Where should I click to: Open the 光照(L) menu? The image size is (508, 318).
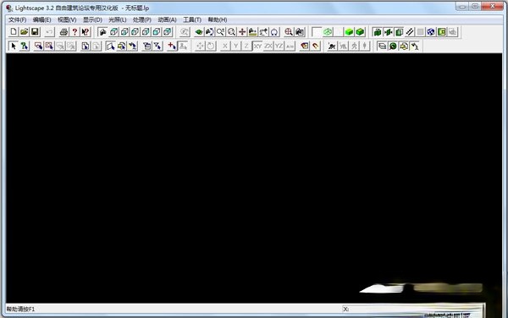click(118, 19)
